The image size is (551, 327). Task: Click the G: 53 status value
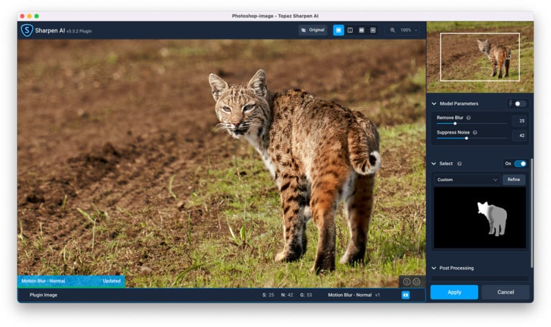tap(306, 295)
